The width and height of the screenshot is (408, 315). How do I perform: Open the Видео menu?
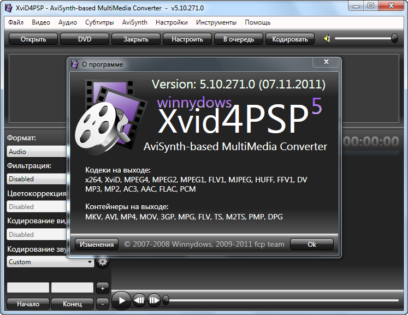[x=41, y=22]
